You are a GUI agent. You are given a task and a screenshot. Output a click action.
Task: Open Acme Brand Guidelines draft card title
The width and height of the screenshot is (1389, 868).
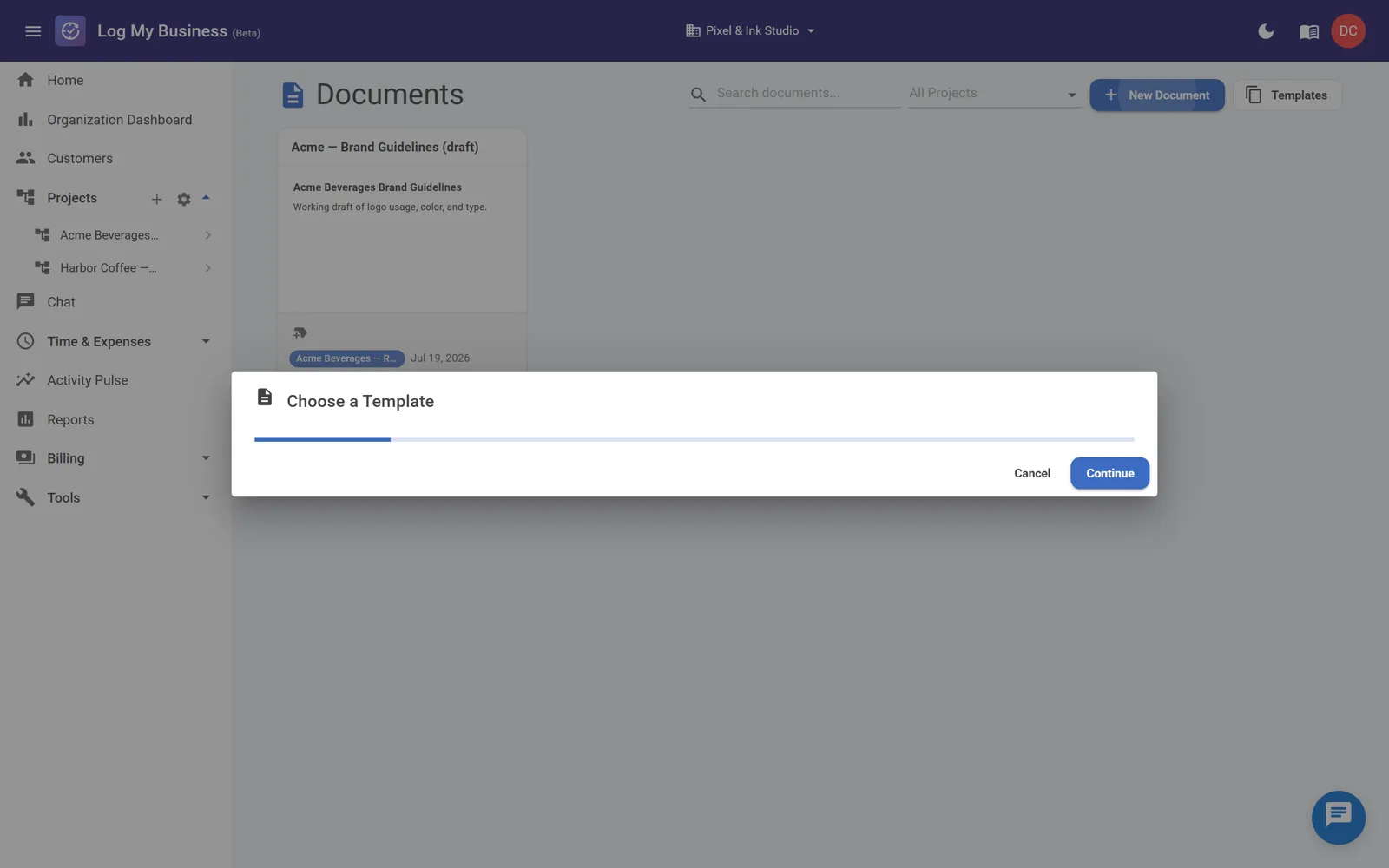(x=385, y=147)
